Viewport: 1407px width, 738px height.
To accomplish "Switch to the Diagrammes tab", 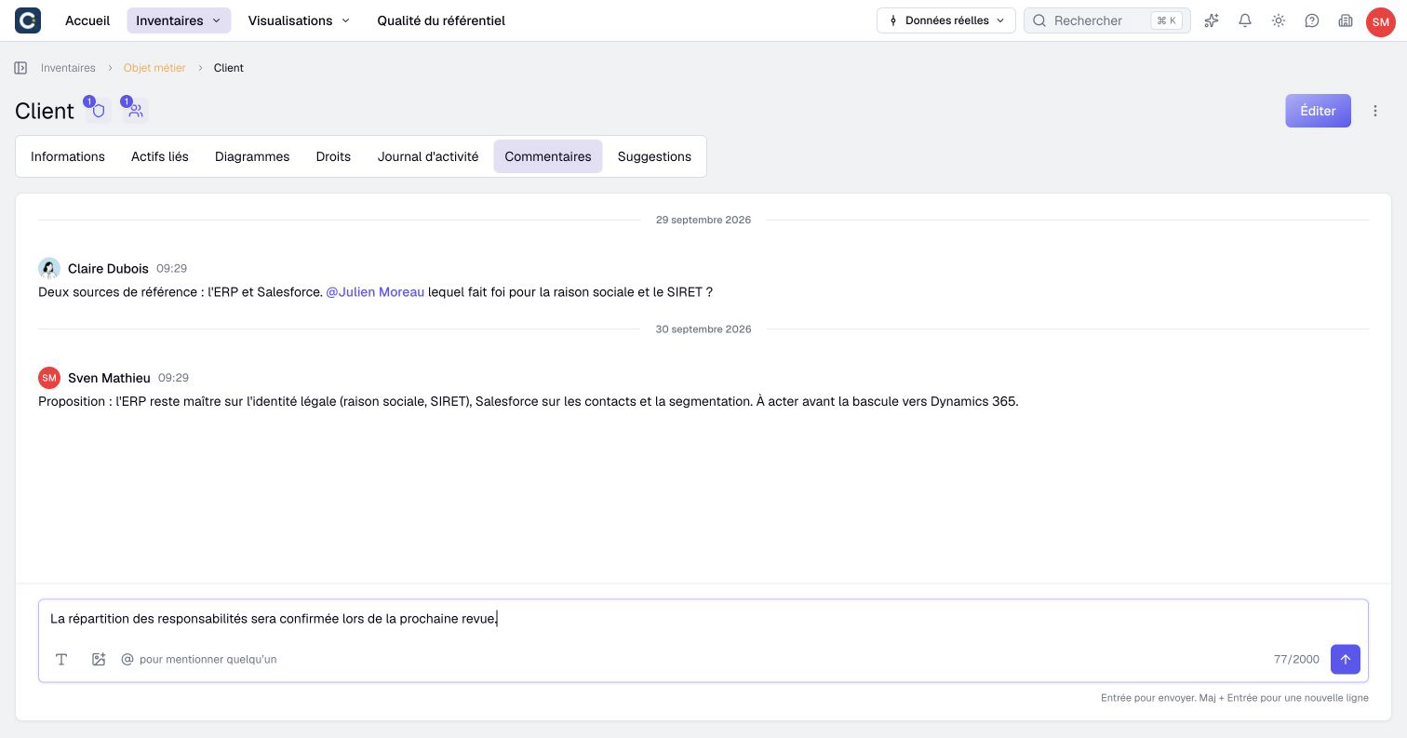I will (x=252, y=156).
